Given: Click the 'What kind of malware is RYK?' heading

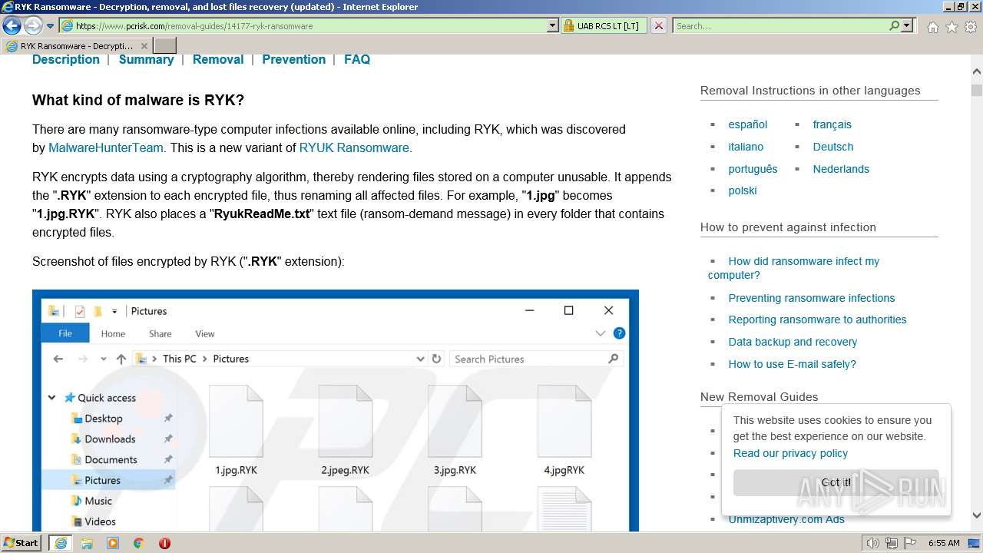Looking at the screenshot, I should pos(138,101).
